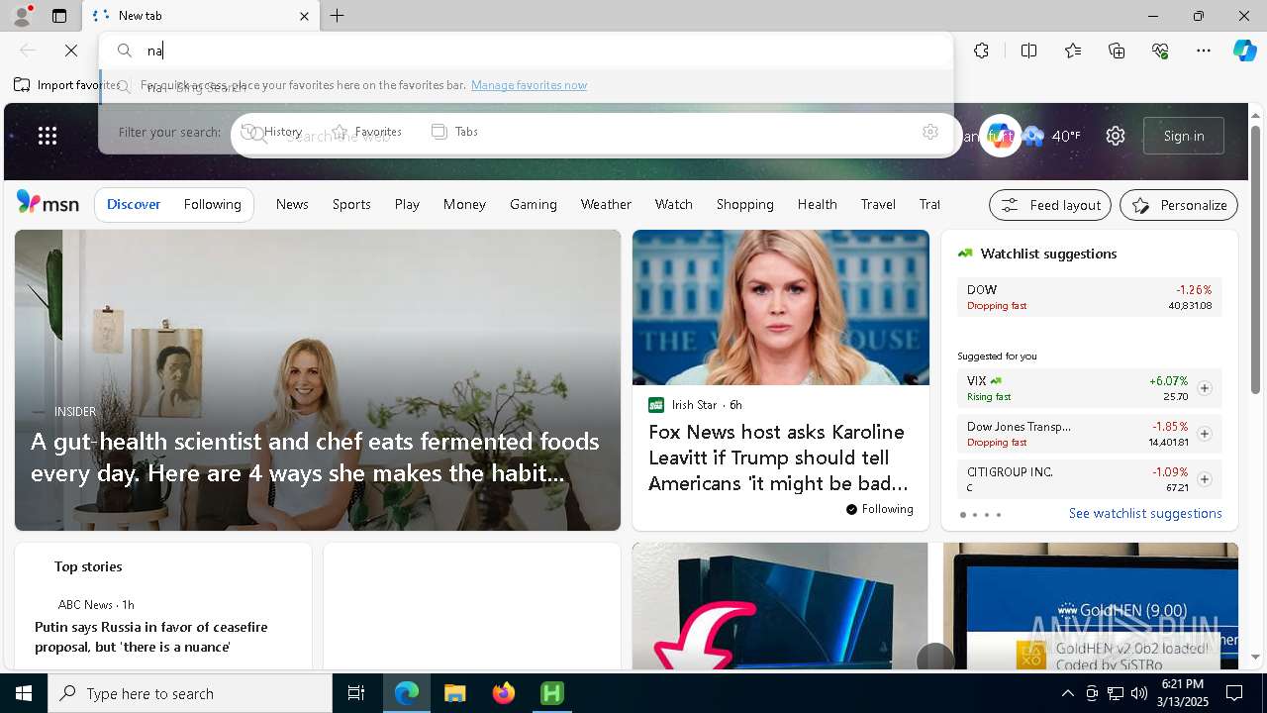Open the Money category
Viewport: 1267px width, 713px height.
464,204
